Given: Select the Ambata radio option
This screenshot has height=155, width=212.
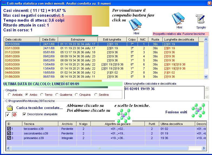Looking at the screenshot, I should 9,95.
